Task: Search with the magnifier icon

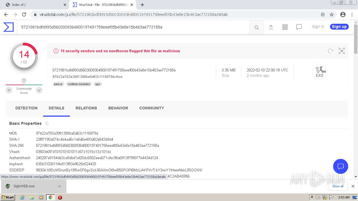Action: click(256, 27)
